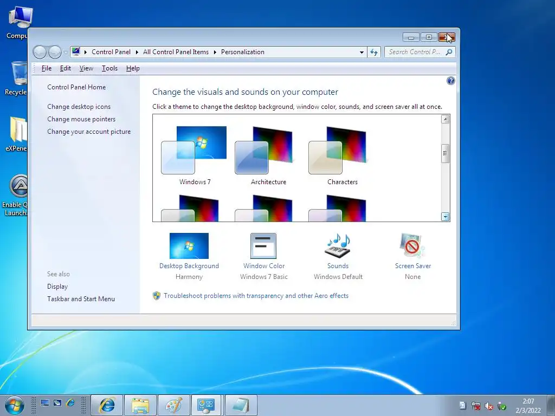Click Troubleshoot problems with transparency link
Screen dimensions: 555x416
click(x=256, y=296)
